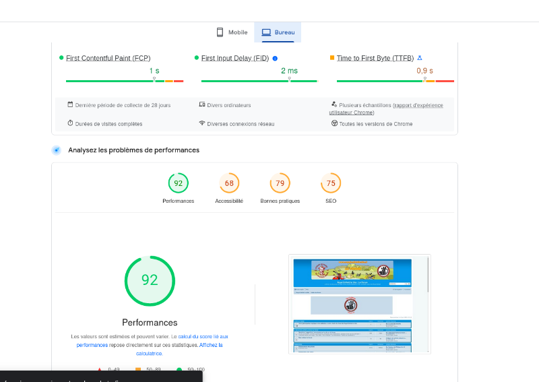Image resolution: width=539 pixels, height=382 pixels.
Task: Open the First Contentful Paint (FCP) link
Action: point(108,59)
